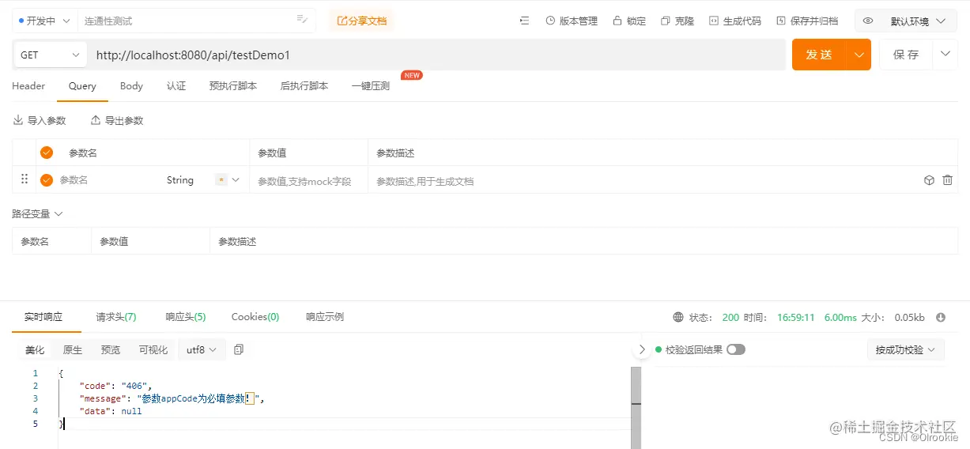The image size is (970, 449).
Task: Clone this request
Action: 677,21
